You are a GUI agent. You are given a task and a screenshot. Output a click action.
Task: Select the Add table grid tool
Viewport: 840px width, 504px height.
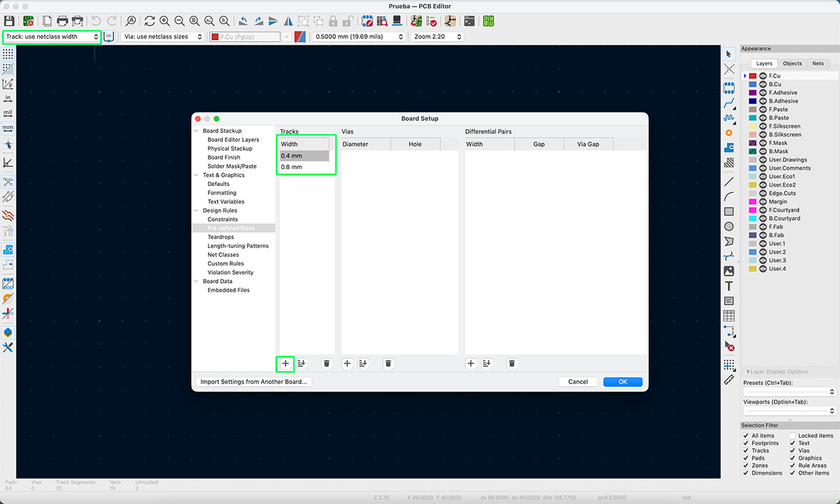point(729,316)
